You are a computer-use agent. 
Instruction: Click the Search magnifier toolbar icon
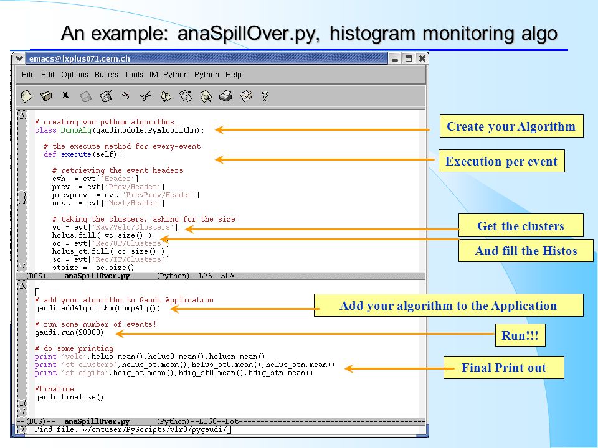[x=206, y=96]
